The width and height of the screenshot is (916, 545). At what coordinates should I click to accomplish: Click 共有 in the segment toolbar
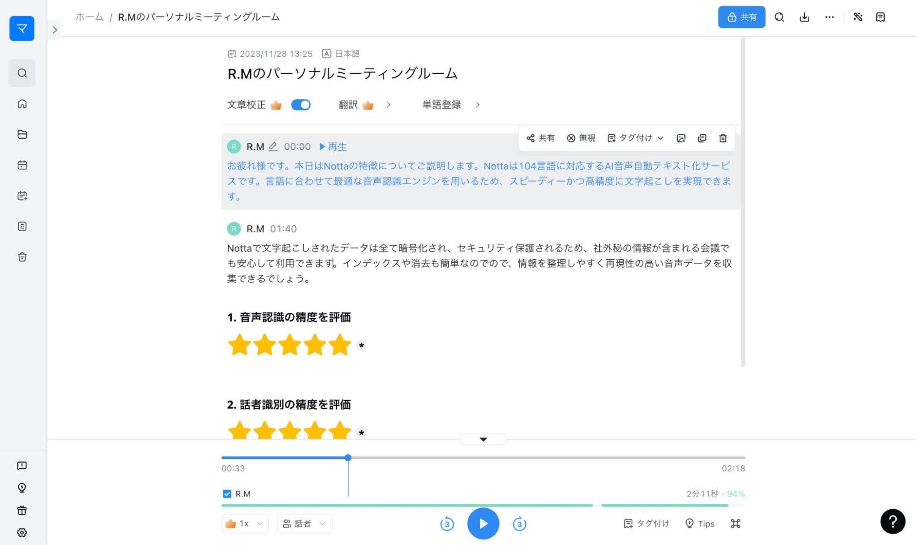pos(540,138)
